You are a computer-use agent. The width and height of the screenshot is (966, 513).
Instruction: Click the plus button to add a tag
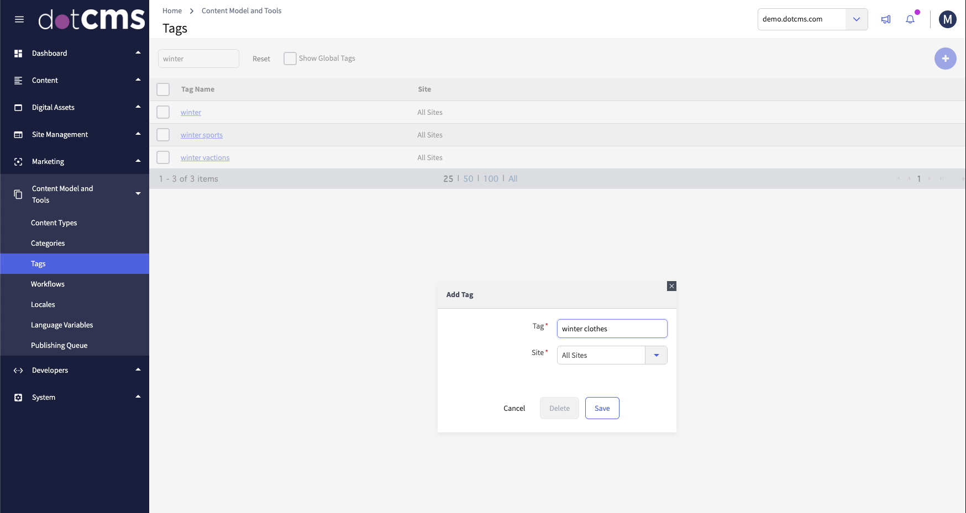pos(946,59)
